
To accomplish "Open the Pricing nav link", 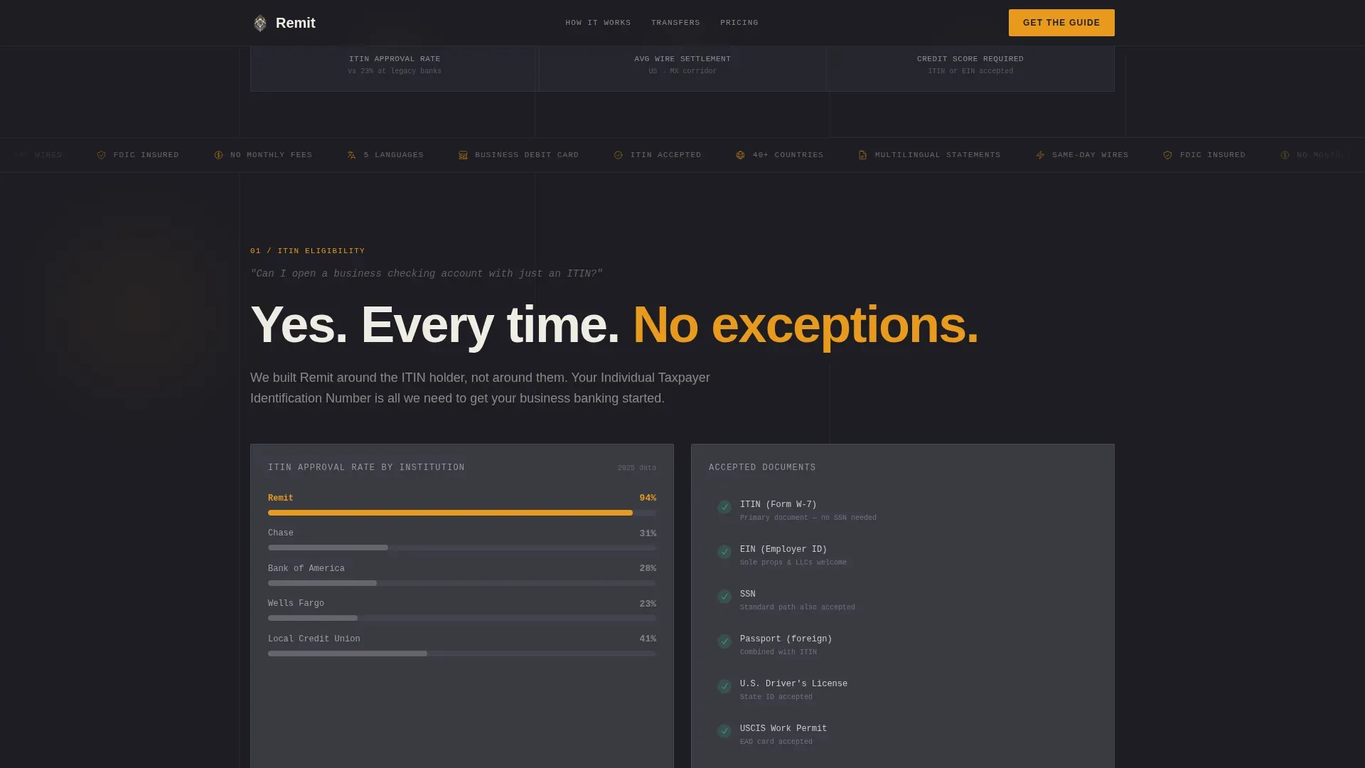I will tap(739, 23).
